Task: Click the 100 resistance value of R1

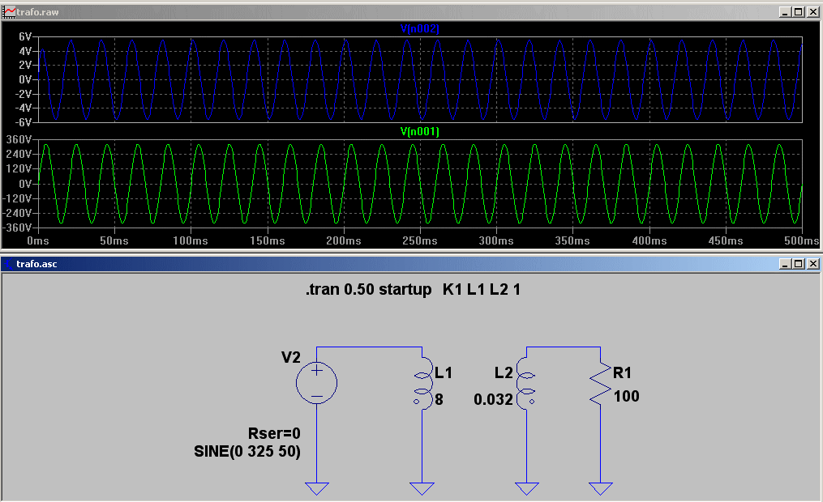Action: [627, 396]
